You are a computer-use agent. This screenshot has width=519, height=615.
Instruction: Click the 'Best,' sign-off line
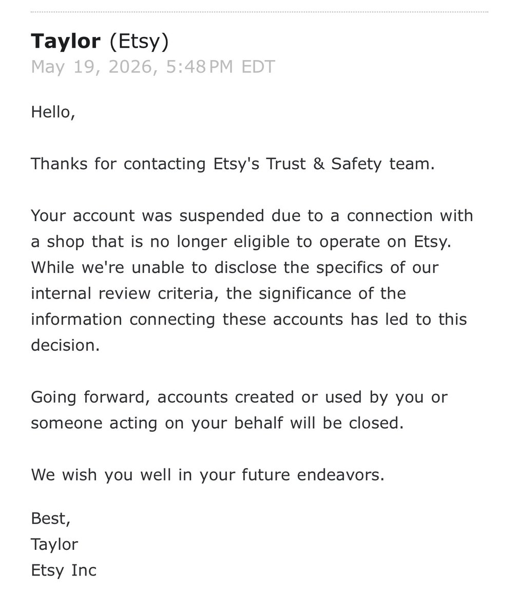tap(51, 519)
